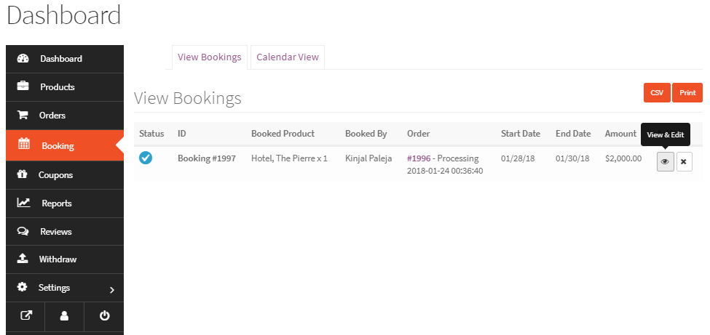Click the Products briefcase icon

[x=23, y=86]
